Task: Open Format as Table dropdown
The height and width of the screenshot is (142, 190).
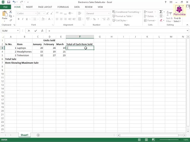Action: pyautogui.click(x=123, y=16)
